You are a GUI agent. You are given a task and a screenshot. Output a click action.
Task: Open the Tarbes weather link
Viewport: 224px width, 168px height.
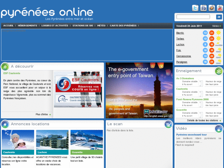(x=180, y=39)
